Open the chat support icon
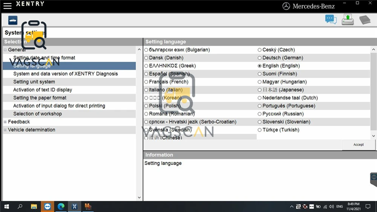Screen dimensions: 377x212 point(331,20)
